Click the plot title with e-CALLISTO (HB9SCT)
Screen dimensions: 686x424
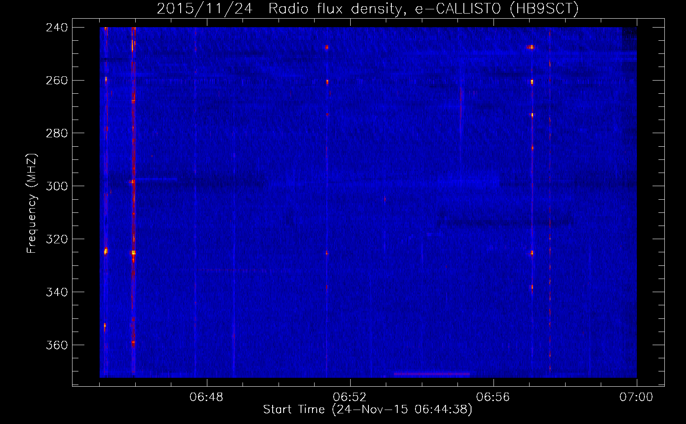point(368,8)
